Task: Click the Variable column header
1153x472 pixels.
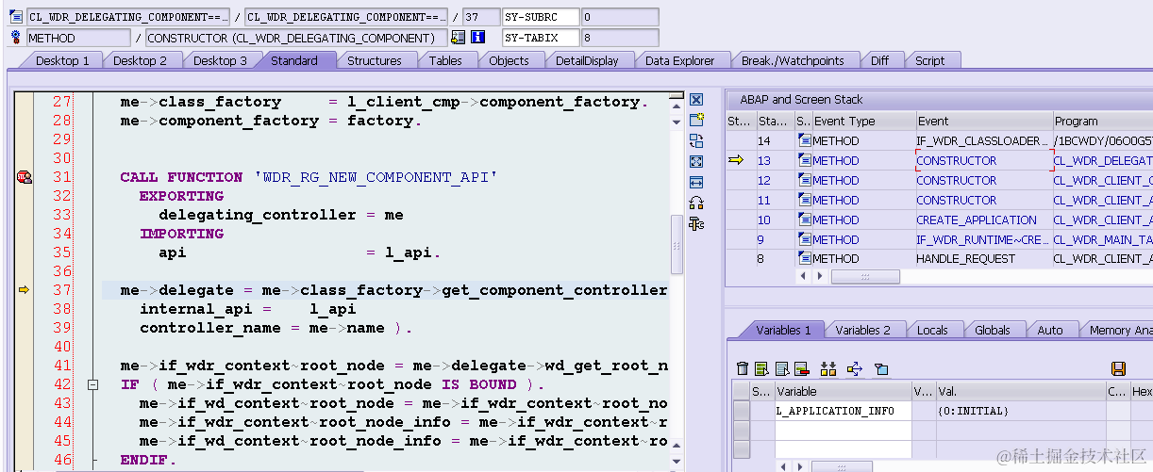Action: click(x=843, y=391)
